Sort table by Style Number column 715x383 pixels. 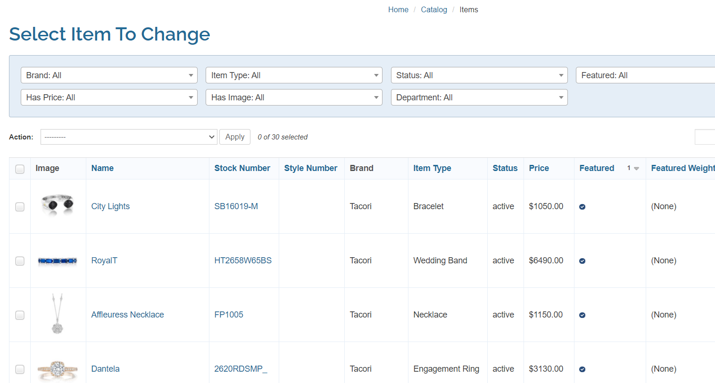(310, 168)
